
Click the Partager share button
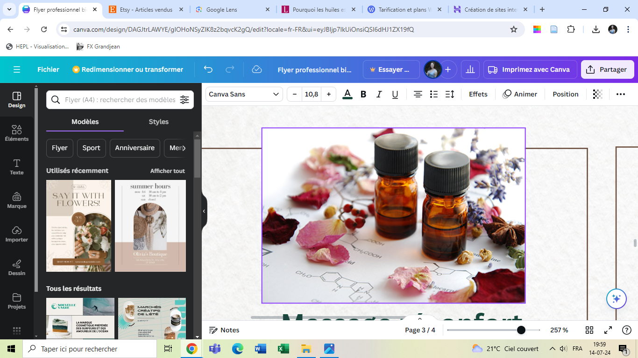click(x=607, y=69)
